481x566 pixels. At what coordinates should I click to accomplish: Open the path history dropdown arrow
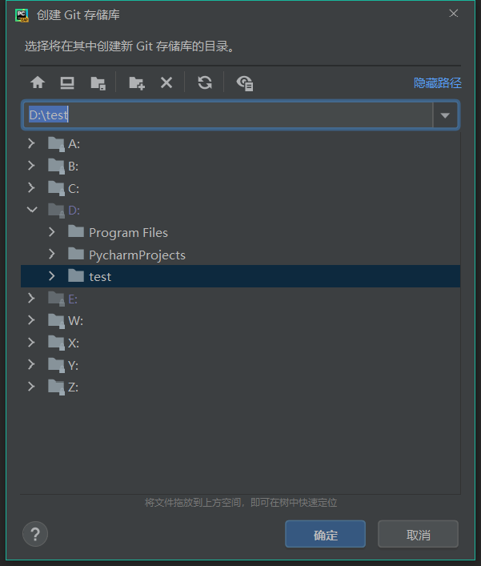[x=445, y=115]
